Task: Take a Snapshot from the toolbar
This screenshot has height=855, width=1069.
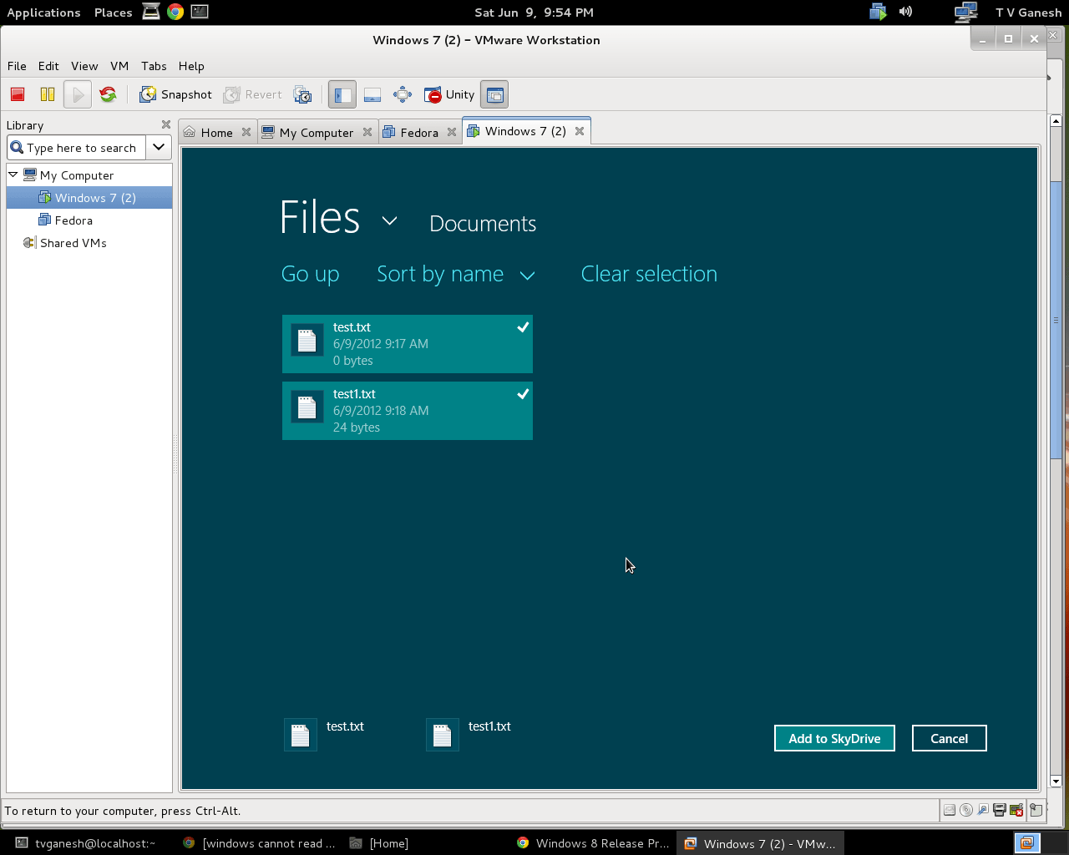Action: pos(175,94)
